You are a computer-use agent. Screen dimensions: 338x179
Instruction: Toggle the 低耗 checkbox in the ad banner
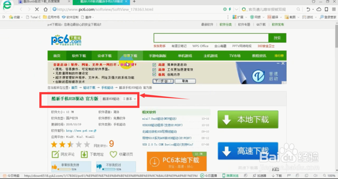[154, 74]
